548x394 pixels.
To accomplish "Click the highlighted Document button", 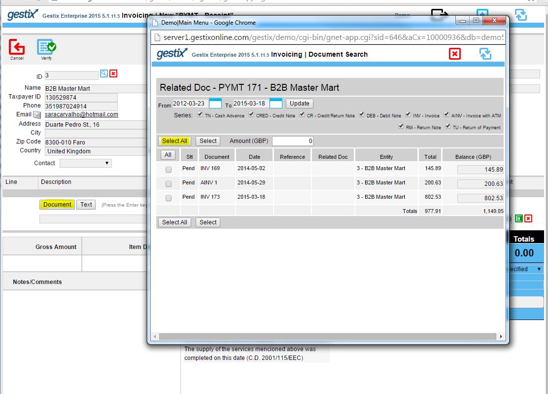I will click(x=57, y=205).
